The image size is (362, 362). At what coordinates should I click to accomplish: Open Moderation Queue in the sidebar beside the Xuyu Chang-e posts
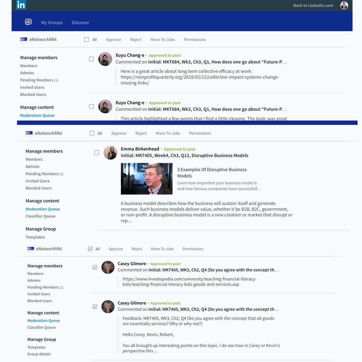[37, 115]
